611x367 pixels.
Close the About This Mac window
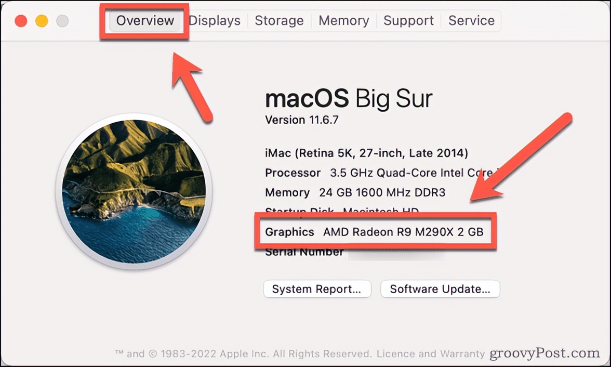coord(21,21)
